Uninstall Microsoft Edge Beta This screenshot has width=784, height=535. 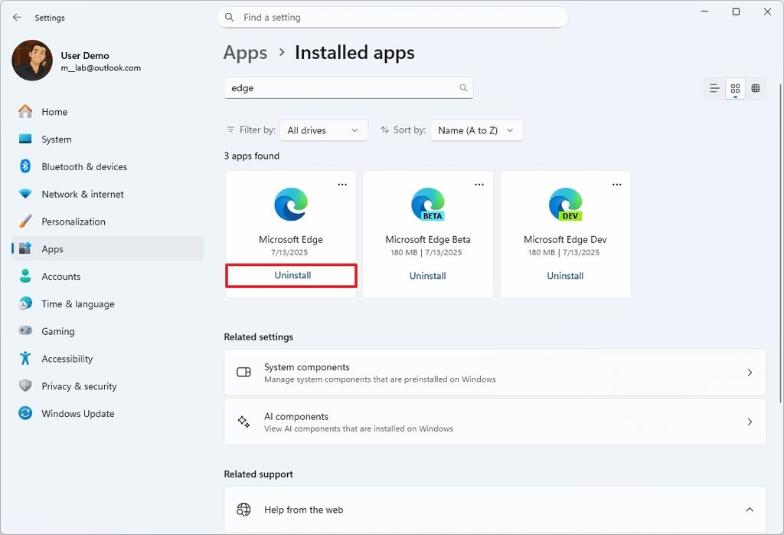tap(427, 276)
